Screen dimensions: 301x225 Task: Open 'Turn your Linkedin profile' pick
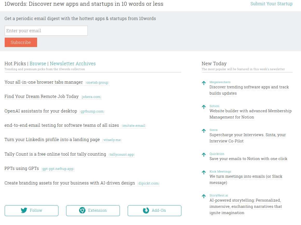(x=52, y=140)
